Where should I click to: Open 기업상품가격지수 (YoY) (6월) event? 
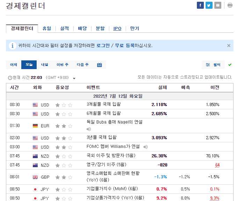pos(115,198)
